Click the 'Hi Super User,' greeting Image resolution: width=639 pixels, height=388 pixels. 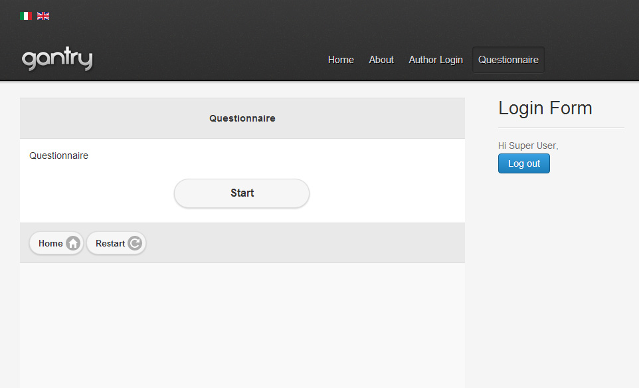(x=528, y=145)
